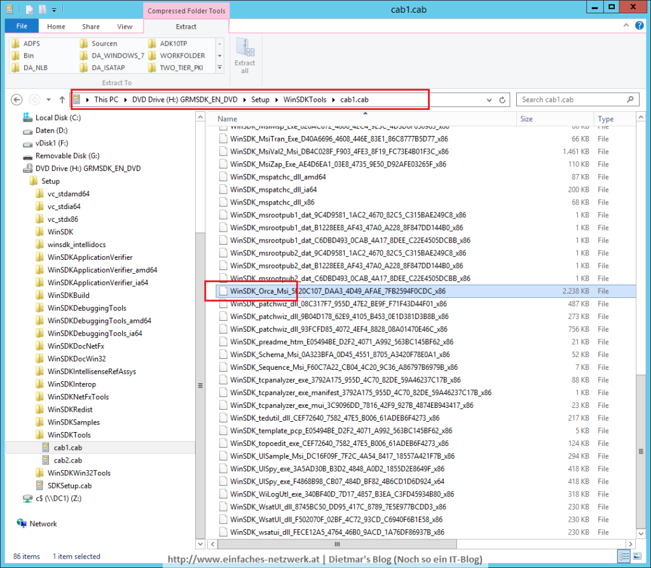The image size is (651, 568).
Task: Open the Extract ribbon tab
Action: tap(186, 26)
